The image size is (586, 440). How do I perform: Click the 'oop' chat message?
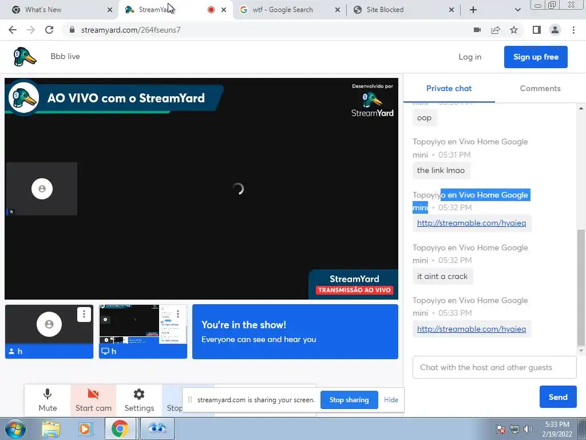click(x=425, y=117)
